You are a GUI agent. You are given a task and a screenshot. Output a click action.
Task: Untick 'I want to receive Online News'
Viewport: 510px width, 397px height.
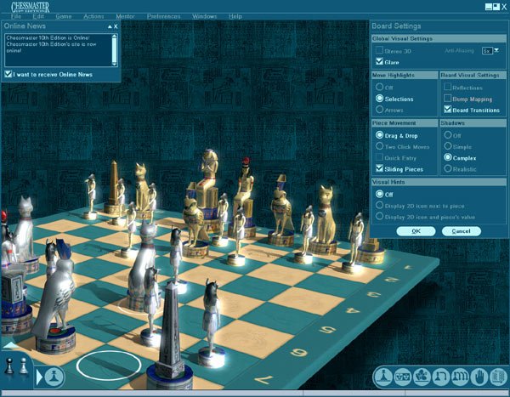point(8,74)
